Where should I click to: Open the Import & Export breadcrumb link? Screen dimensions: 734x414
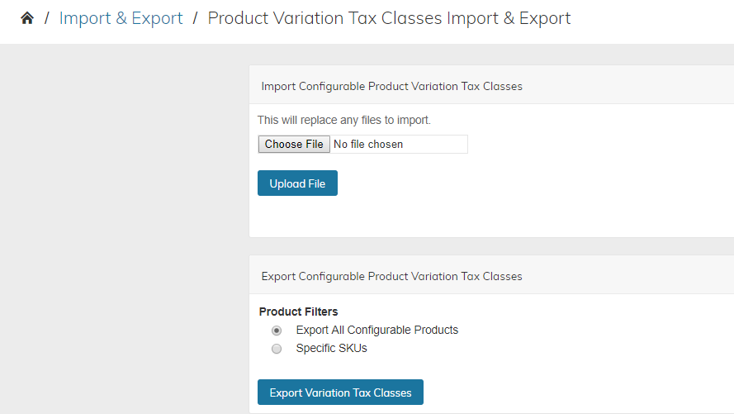[121, 18]
